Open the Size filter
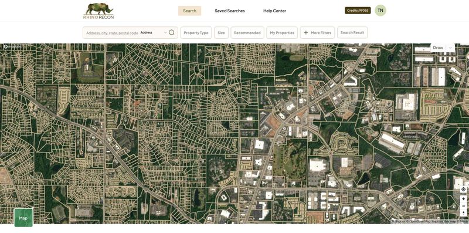469x233 pixels. pos(222,33)
